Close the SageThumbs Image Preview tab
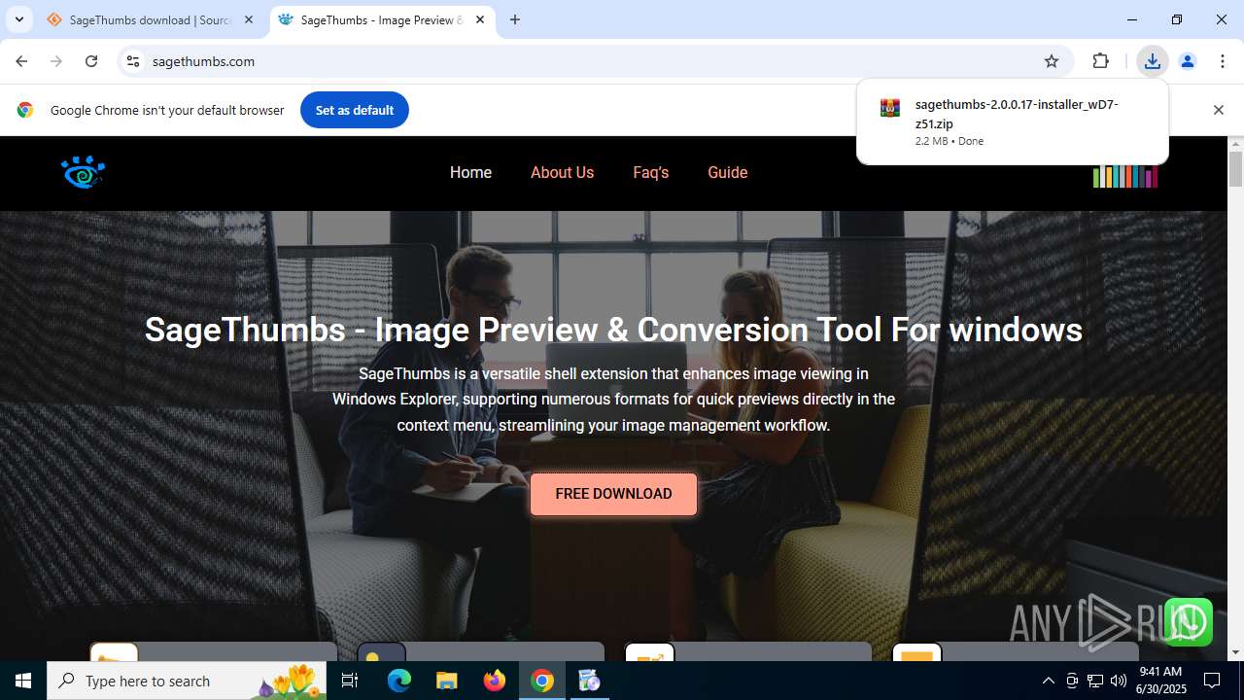 pos(480,19)
